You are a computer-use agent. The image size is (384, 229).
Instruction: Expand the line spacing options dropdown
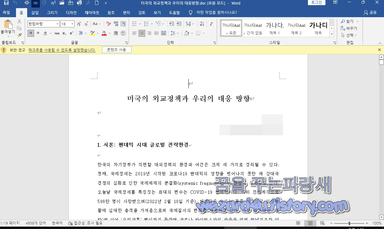point(178,33)
